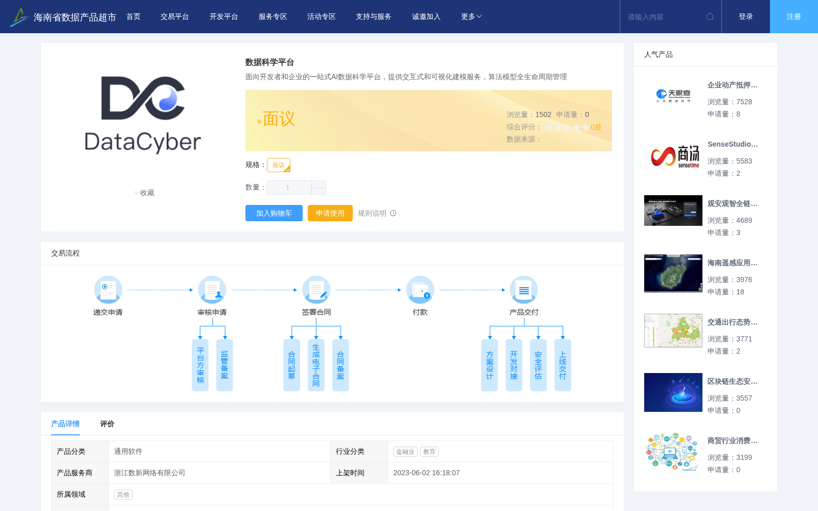Increase quantity with the up arrow
818x511 pixels.
point(319,184)
